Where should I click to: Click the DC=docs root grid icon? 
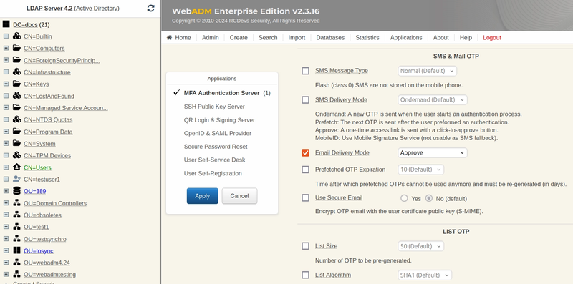(6, 24)
